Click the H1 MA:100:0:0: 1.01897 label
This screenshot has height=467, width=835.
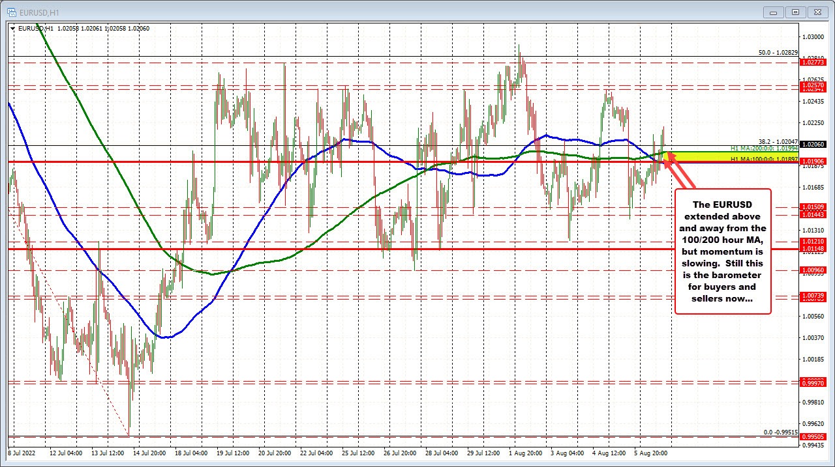765,159
